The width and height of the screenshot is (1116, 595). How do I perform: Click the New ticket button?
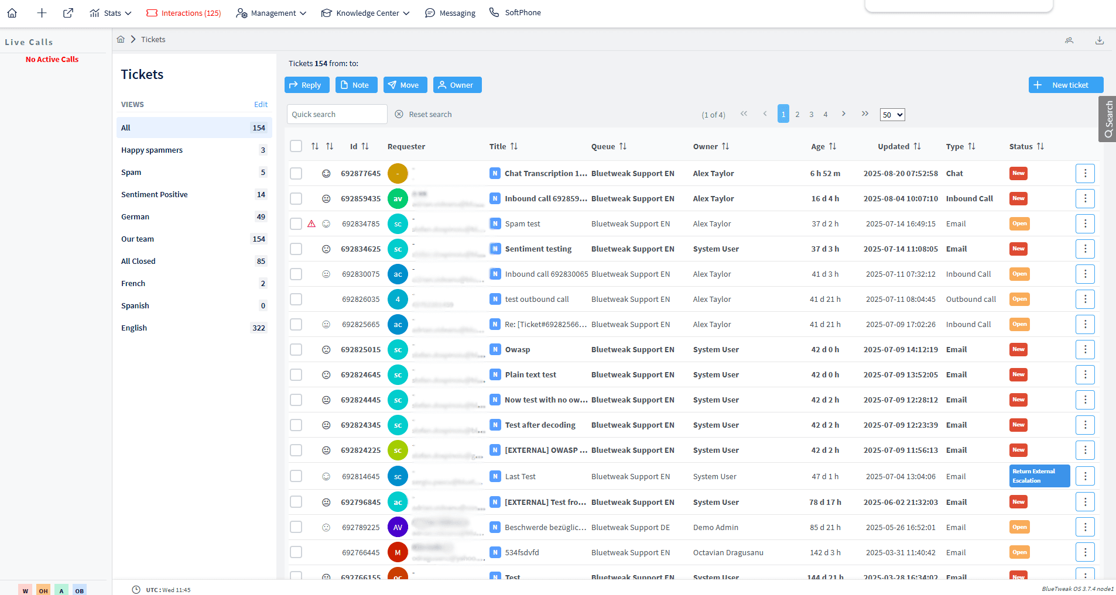coord(1066,85)
